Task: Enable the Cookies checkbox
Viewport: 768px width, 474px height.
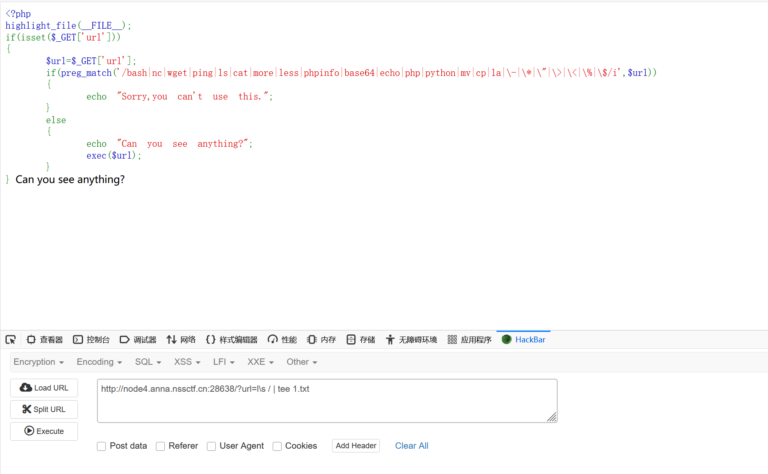Action: pos(277,446)
